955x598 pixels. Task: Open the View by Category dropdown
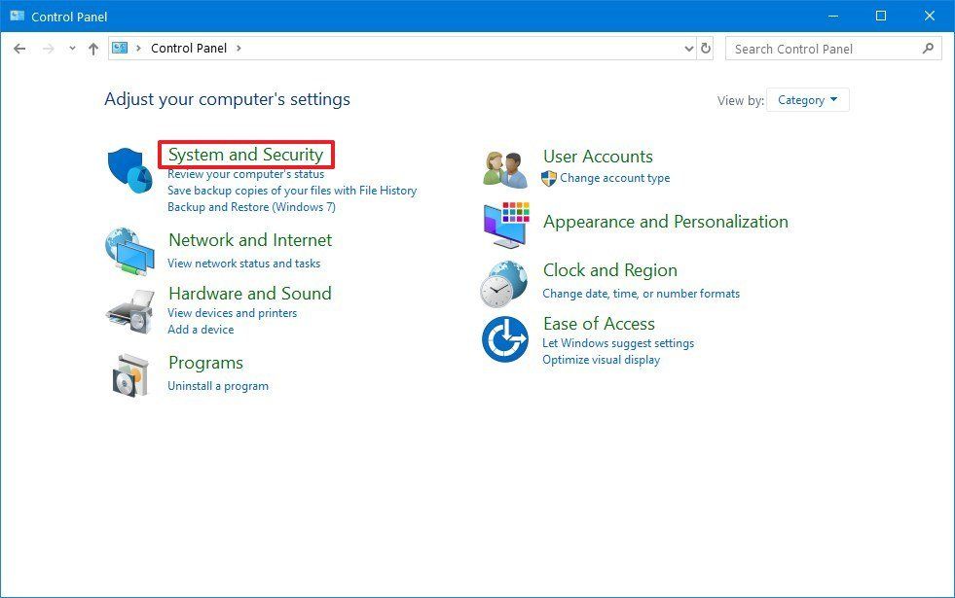tap(808, 99)
